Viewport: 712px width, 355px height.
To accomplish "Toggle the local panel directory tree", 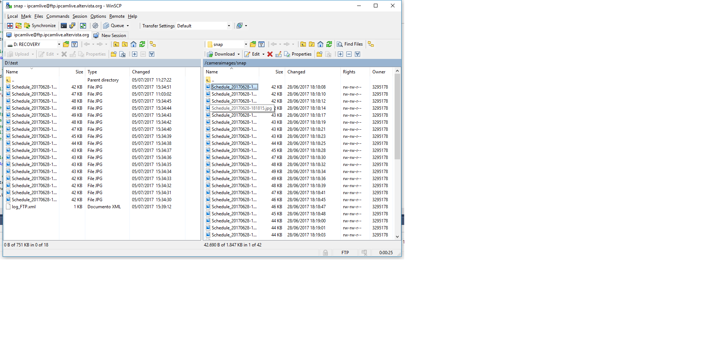I will tap(153, 44).
